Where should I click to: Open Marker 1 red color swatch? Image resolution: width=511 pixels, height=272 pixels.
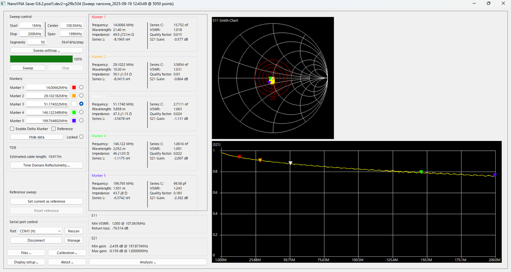[x=74, y=87]
